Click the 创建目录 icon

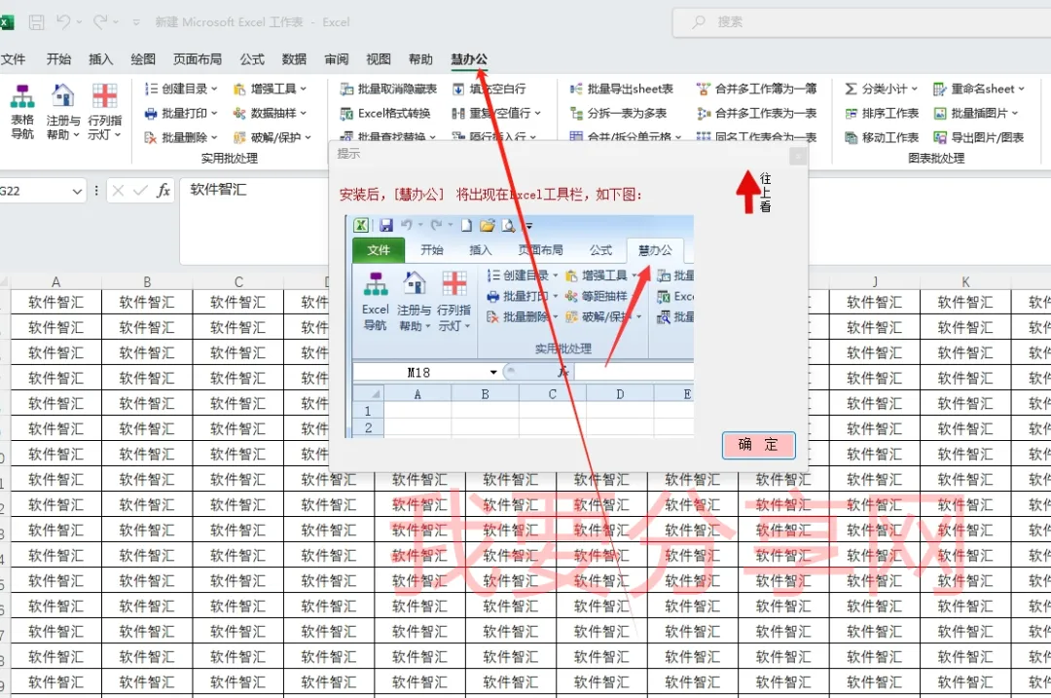click(x=151, y=89)
